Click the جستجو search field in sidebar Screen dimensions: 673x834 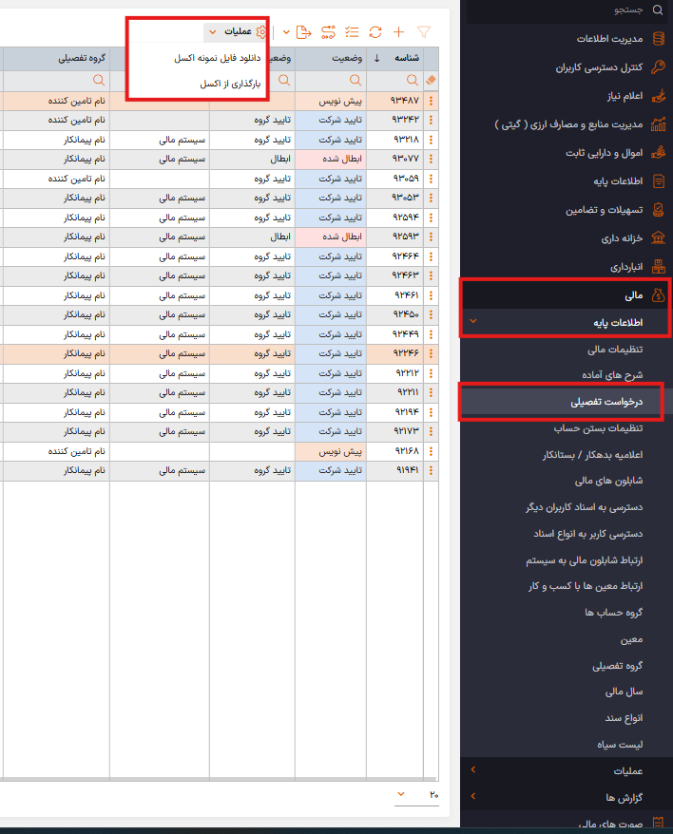point(570,9)
